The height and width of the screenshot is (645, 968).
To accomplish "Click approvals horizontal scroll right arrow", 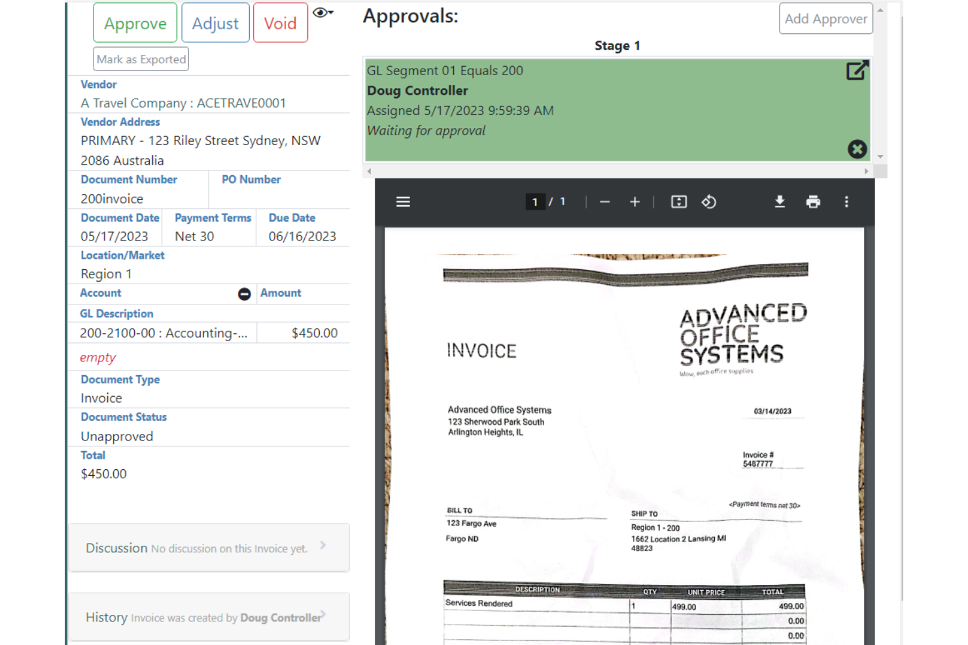I will pos(867,171).
